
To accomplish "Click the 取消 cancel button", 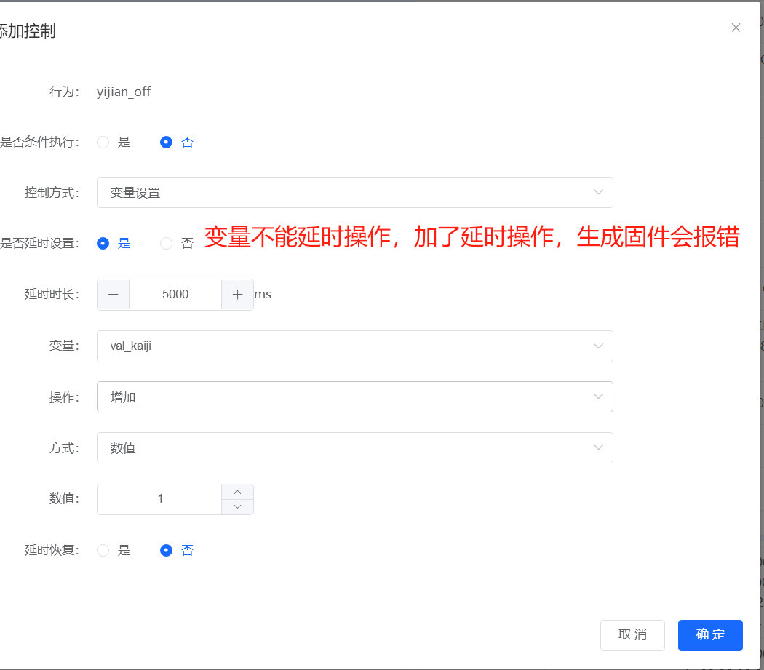I will point(632,635).
